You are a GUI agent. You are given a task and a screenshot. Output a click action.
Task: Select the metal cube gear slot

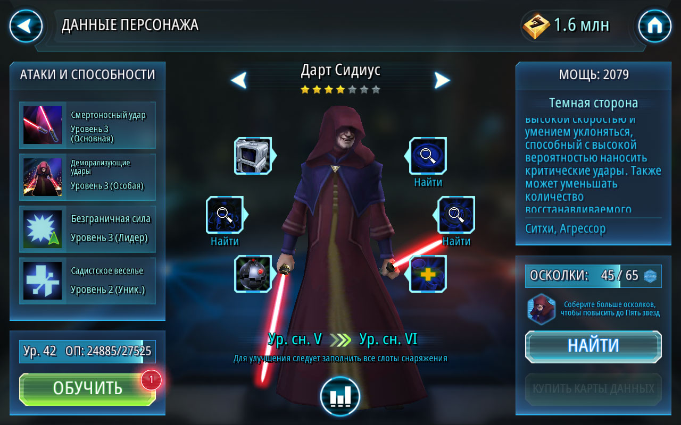[x=253, y=156]
